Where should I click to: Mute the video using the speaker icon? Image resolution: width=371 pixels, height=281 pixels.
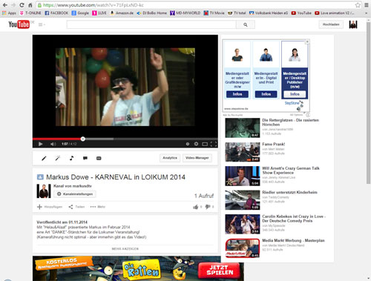[x=53, y=144]
